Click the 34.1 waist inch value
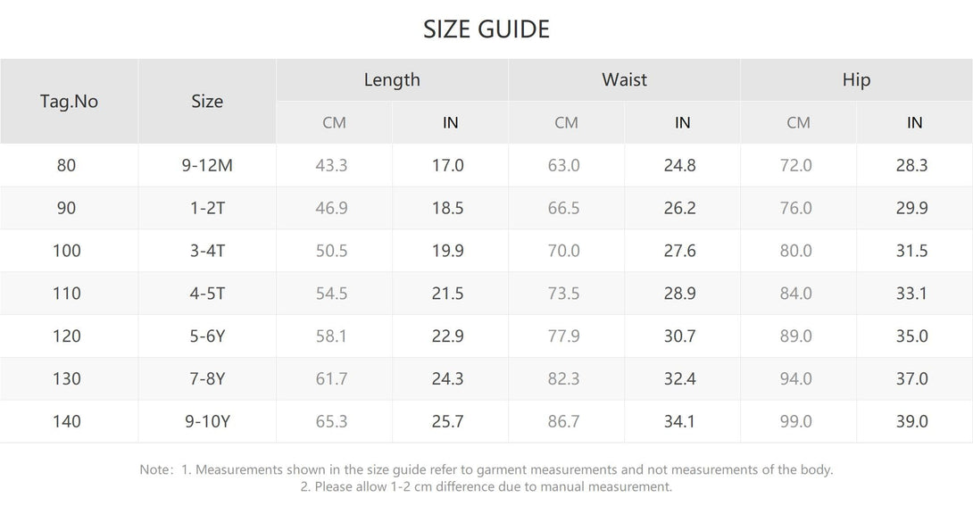This screenshot has height=514, width=973. pyautogui.click(x=679, y=421)
